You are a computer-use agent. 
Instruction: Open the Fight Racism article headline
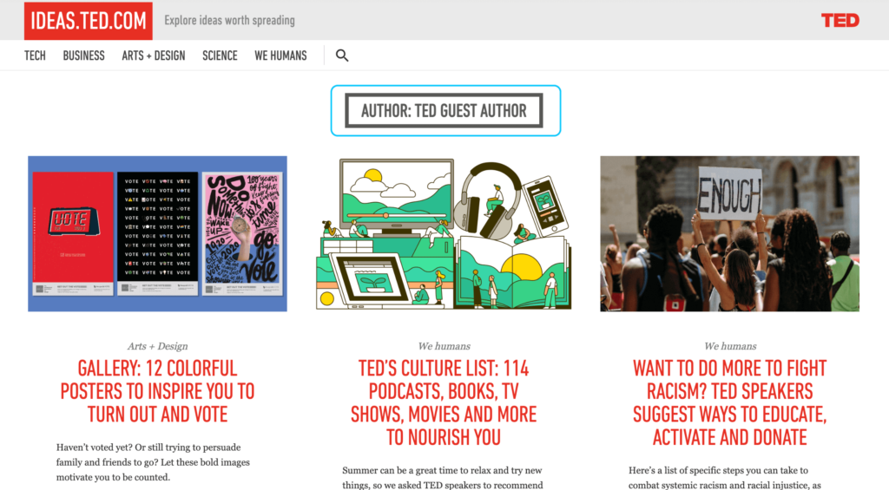pos(729,402)
